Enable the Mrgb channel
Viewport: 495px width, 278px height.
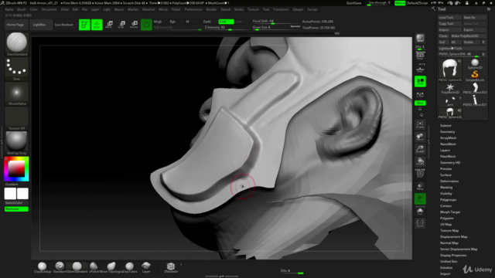(158, 22)
